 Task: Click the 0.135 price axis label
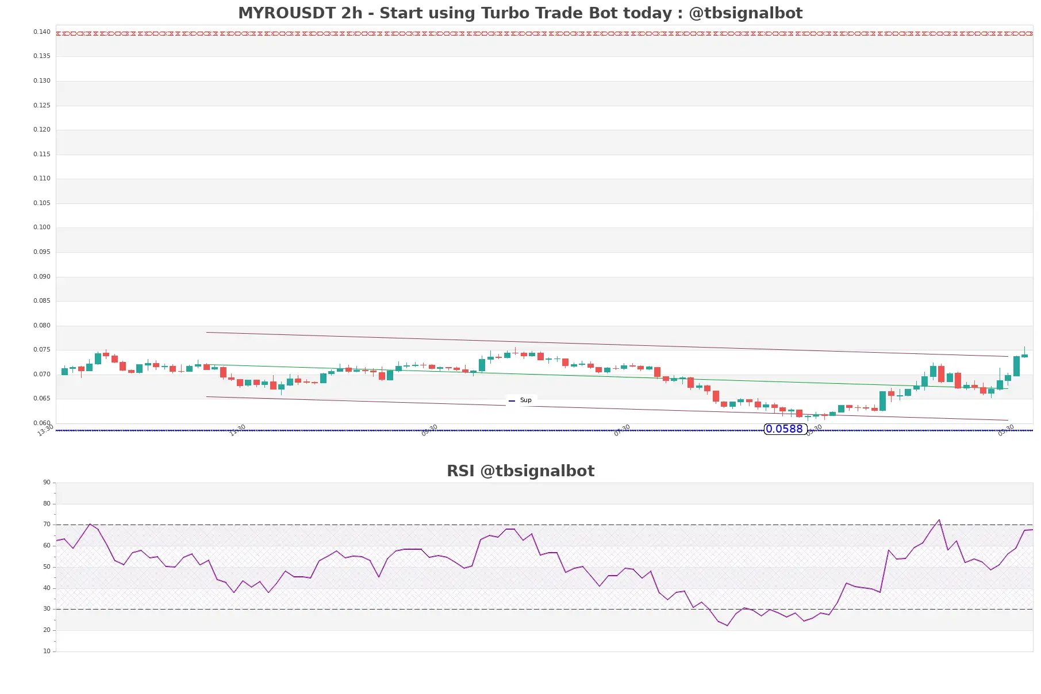coord(42,56)
